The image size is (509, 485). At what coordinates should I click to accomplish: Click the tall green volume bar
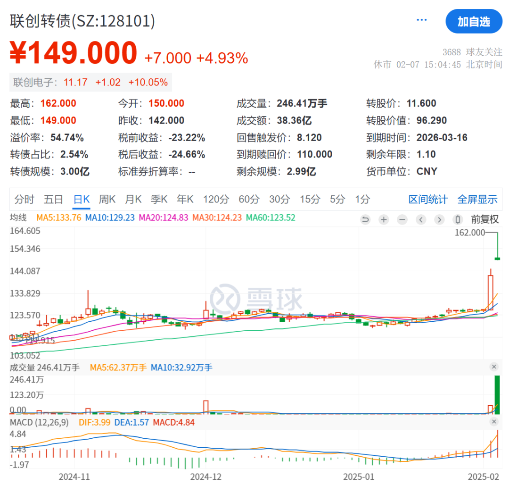[x=497, y=394]
